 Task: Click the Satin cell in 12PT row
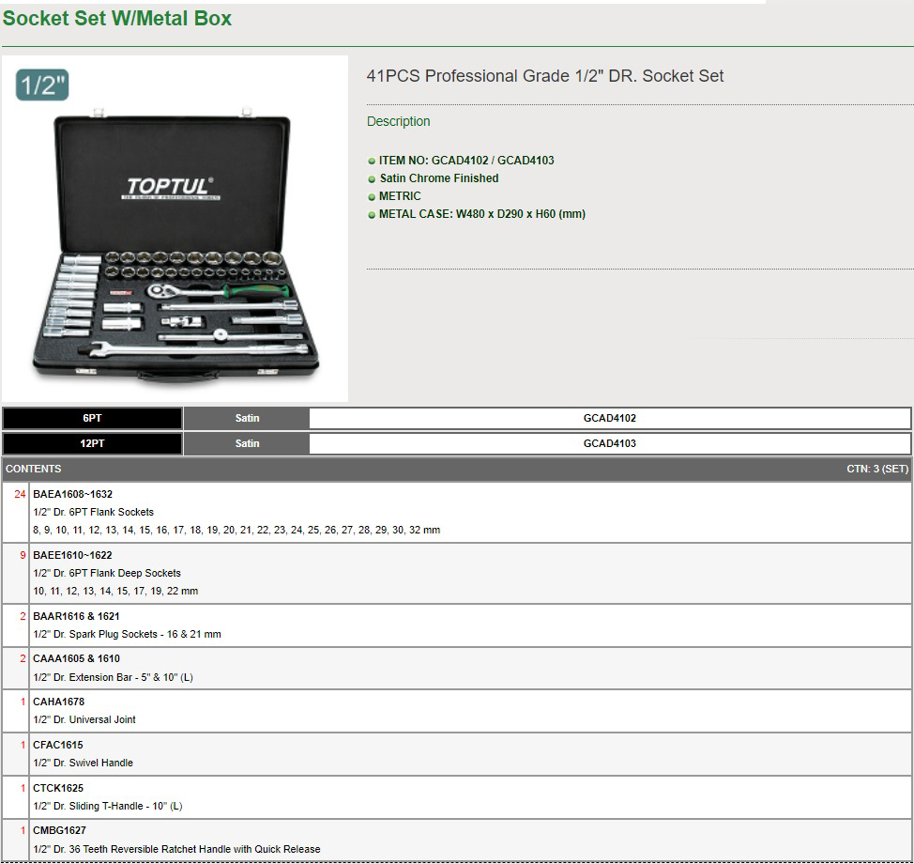tap(247, 443)
